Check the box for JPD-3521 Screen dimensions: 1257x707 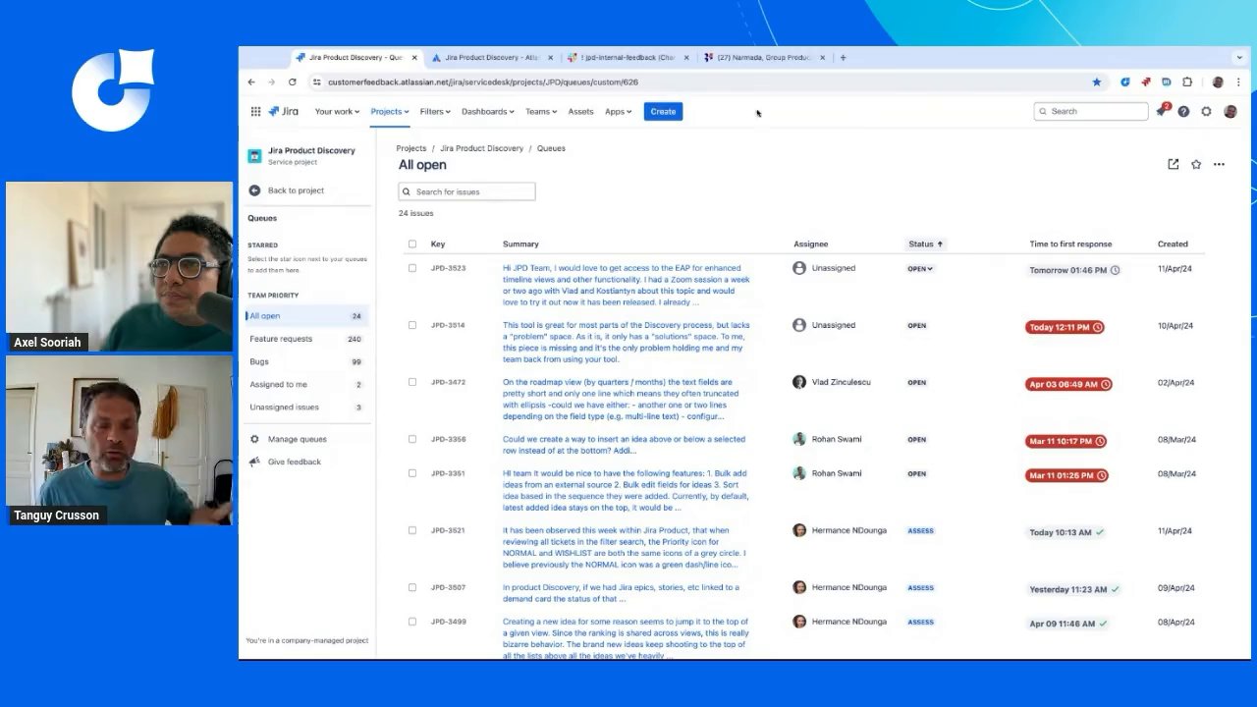(x=411, y=530)
